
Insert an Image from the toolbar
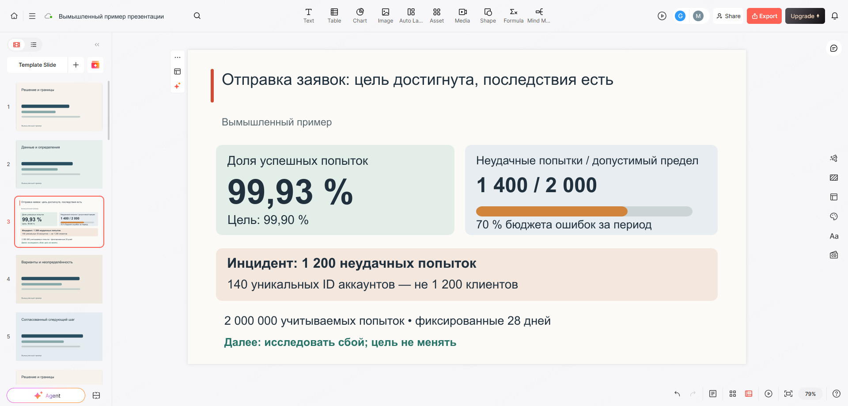click(x=386, y=15)
